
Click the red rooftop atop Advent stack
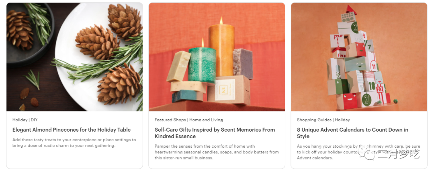pos(350,9)
